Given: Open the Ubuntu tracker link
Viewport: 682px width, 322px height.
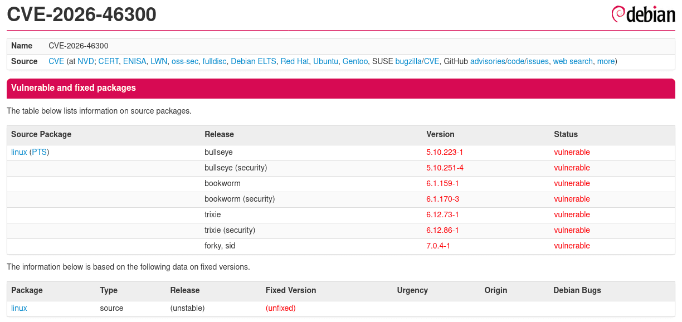Looking at the screenshot, I should [x=325, y=61].
